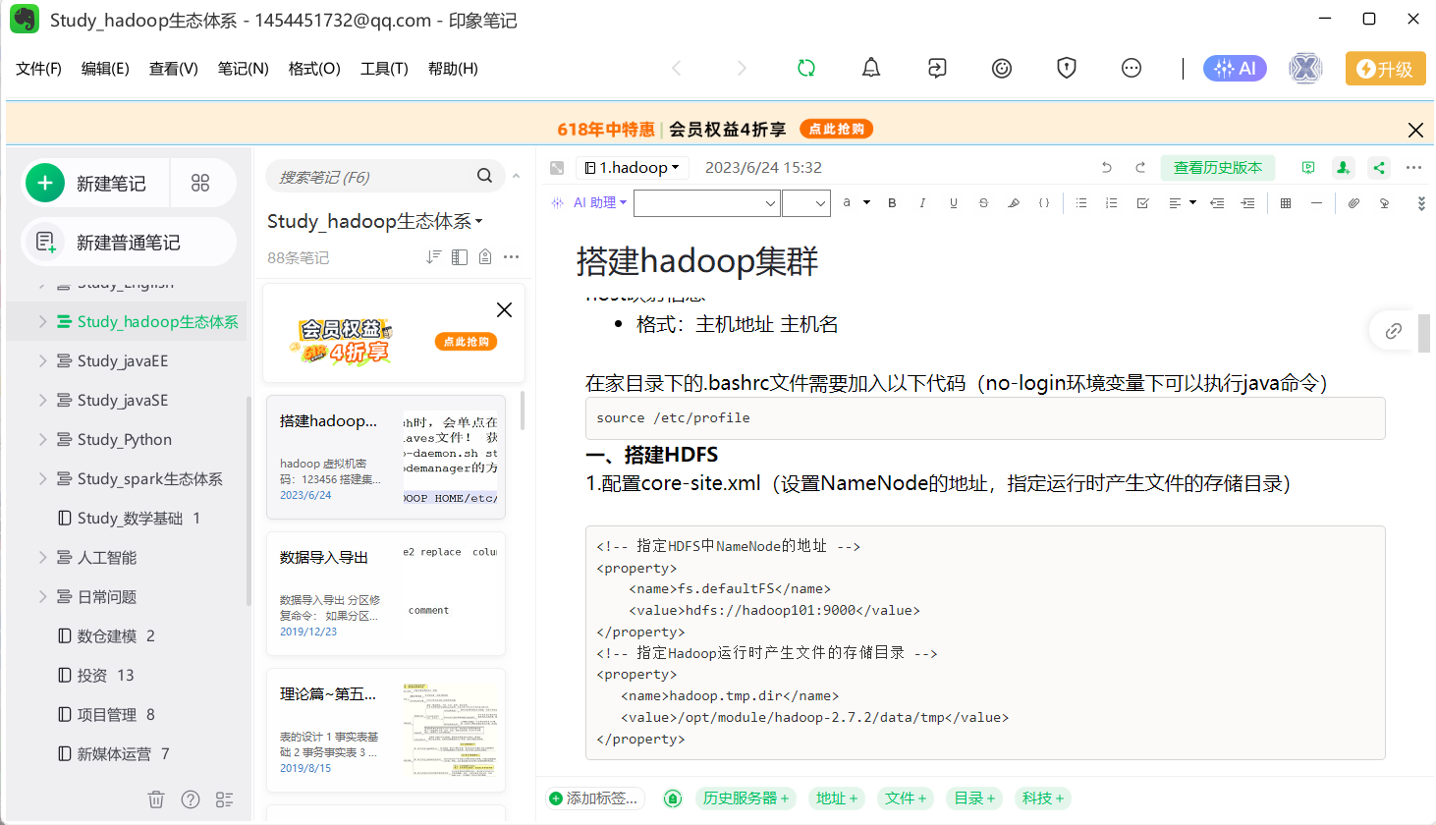This screenshot has height=825, width=1436.
Task: Toggle numbered list
Action: click(1112, 202)
